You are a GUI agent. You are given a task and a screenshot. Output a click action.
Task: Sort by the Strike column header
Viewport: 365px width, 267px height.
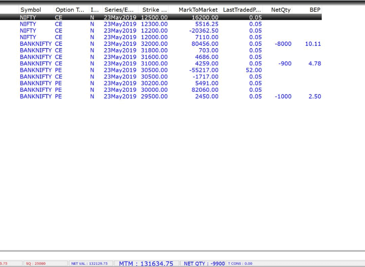coord(154,10)
